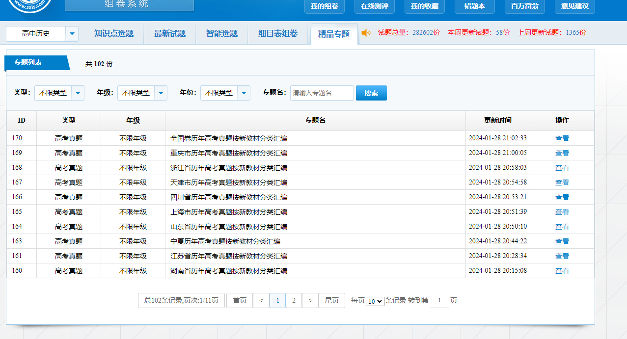Open the records-per-page selector
The height and width of the screenshot is (339, 627).
(x=375, y=301)
